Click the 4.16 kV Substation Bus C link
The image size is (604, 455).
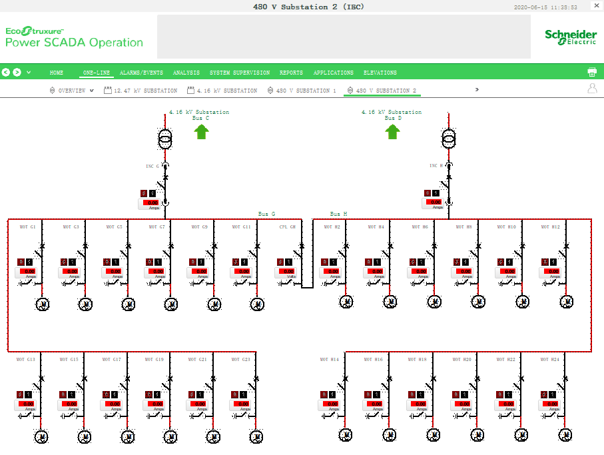(199, 115)
